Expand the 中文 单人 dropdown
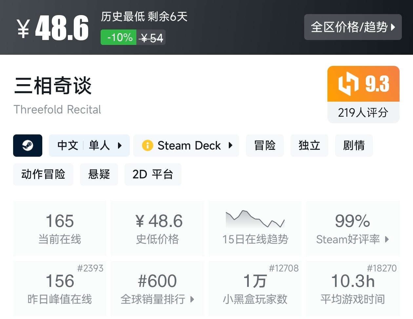 tap(89, 146)
